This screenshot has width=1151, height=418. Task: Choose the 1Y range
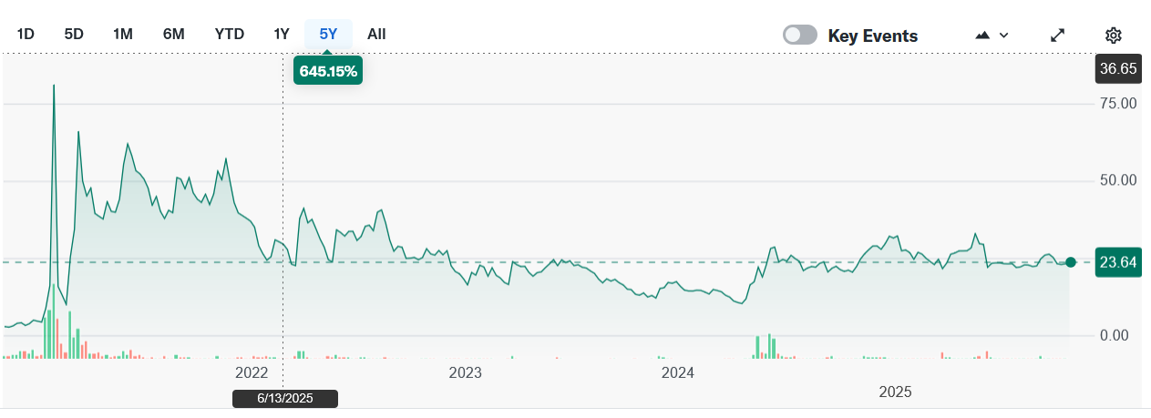(282, 34)
